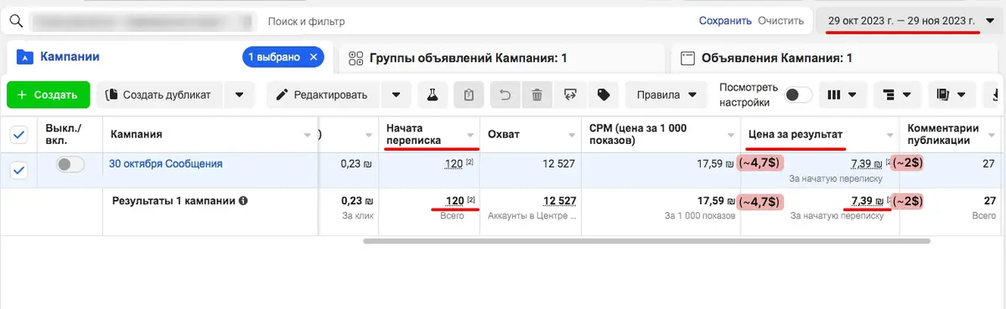Screen dimensions: 1006x309
Task: Switch on the '30 октября Сообщения' campaign toggle
Action: (70, 165)
